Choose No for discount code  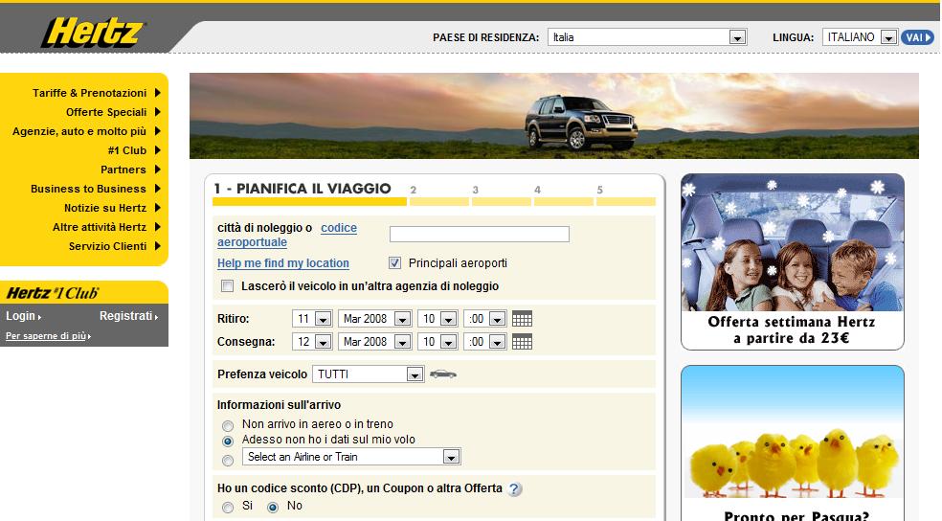[x=273, y=508]
